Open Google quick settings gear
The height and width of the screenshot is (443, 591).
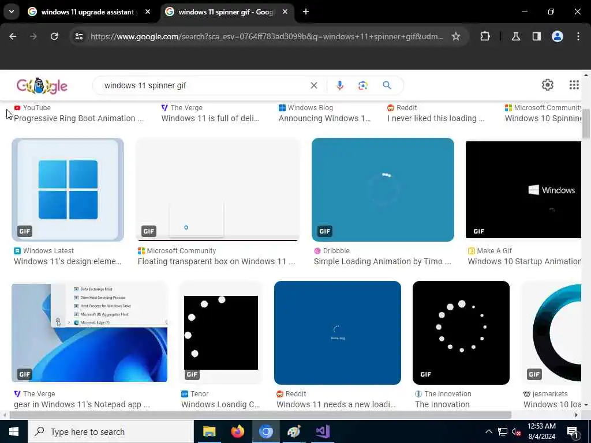click(x=547, y=85)
